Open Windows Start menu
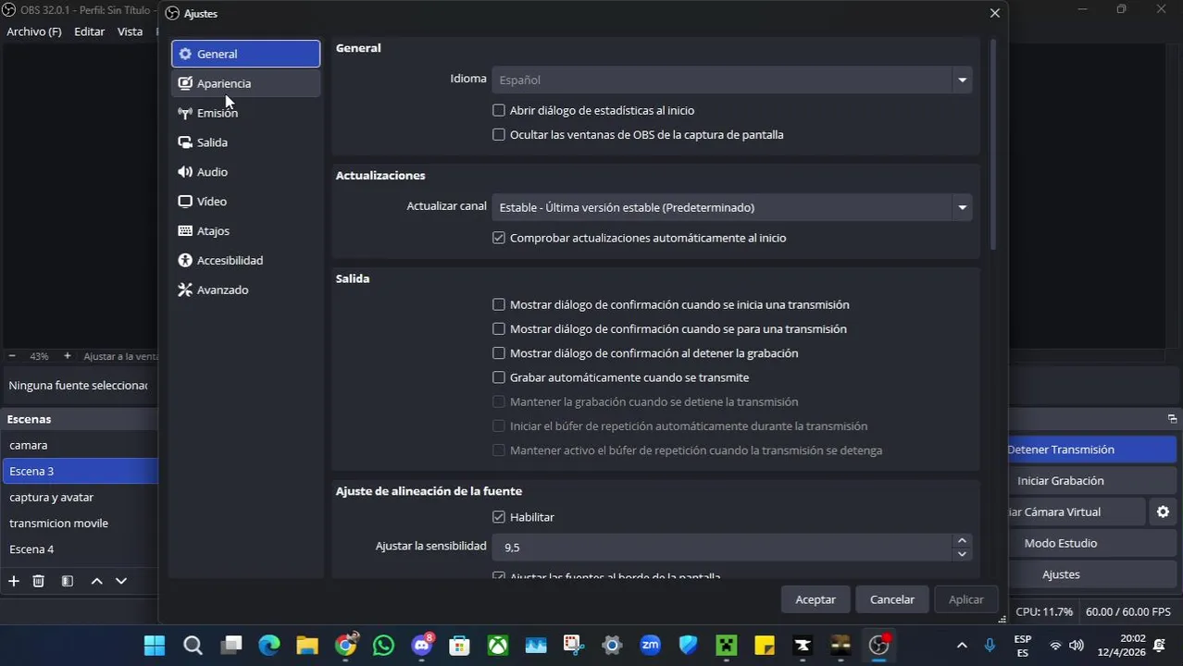The height and width of the screenshot is (666, 1183). (155, 645)
